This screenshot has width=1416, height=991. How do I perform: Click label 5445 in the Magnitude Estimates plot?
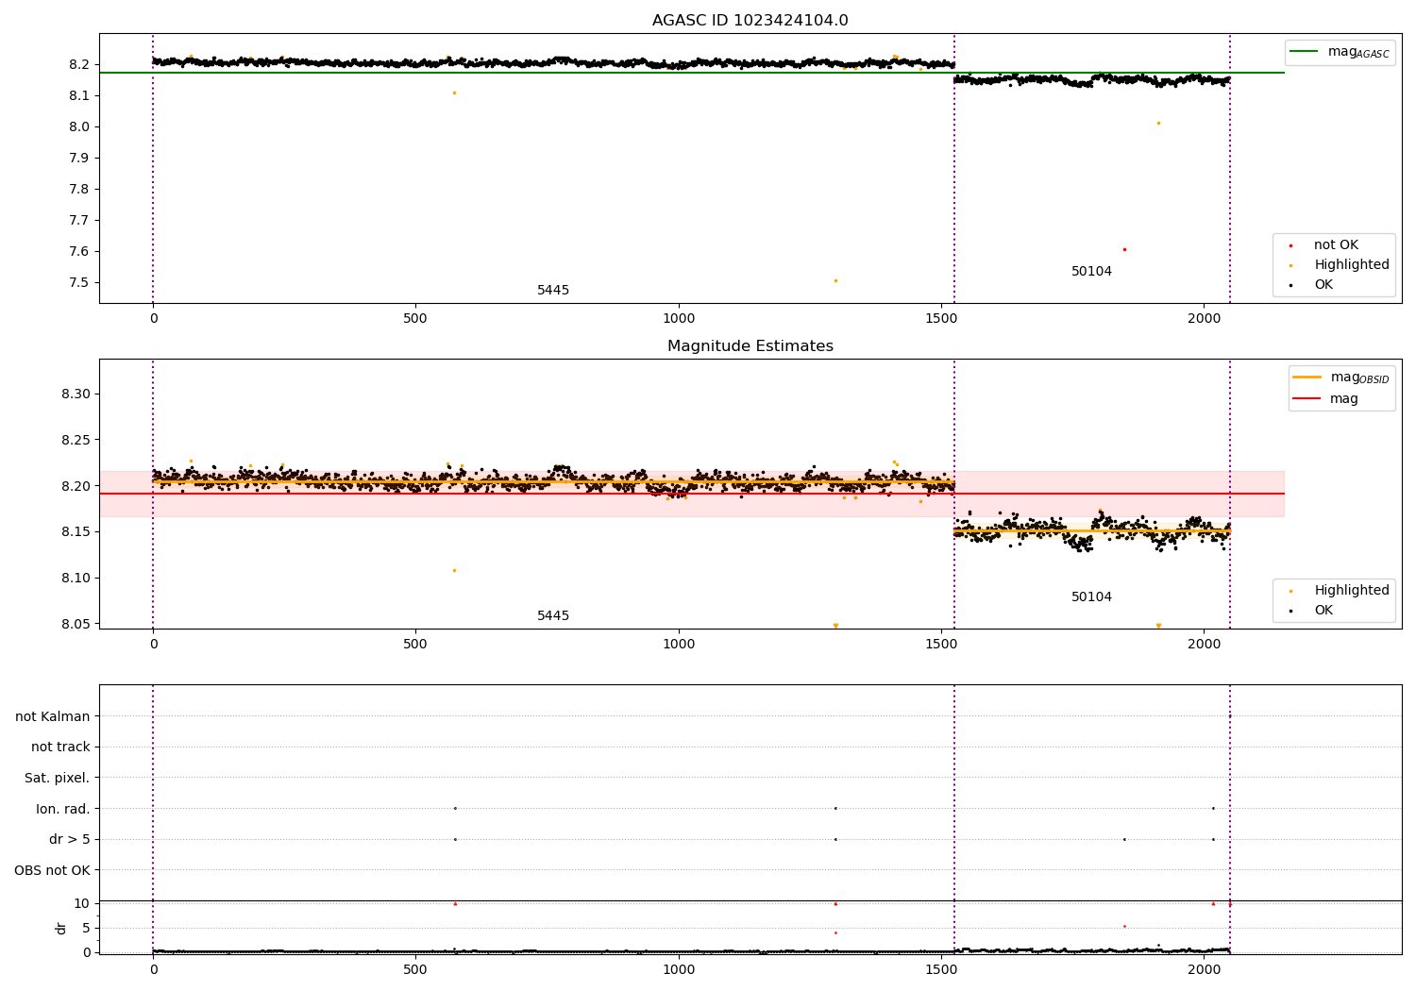click(553, 616)
